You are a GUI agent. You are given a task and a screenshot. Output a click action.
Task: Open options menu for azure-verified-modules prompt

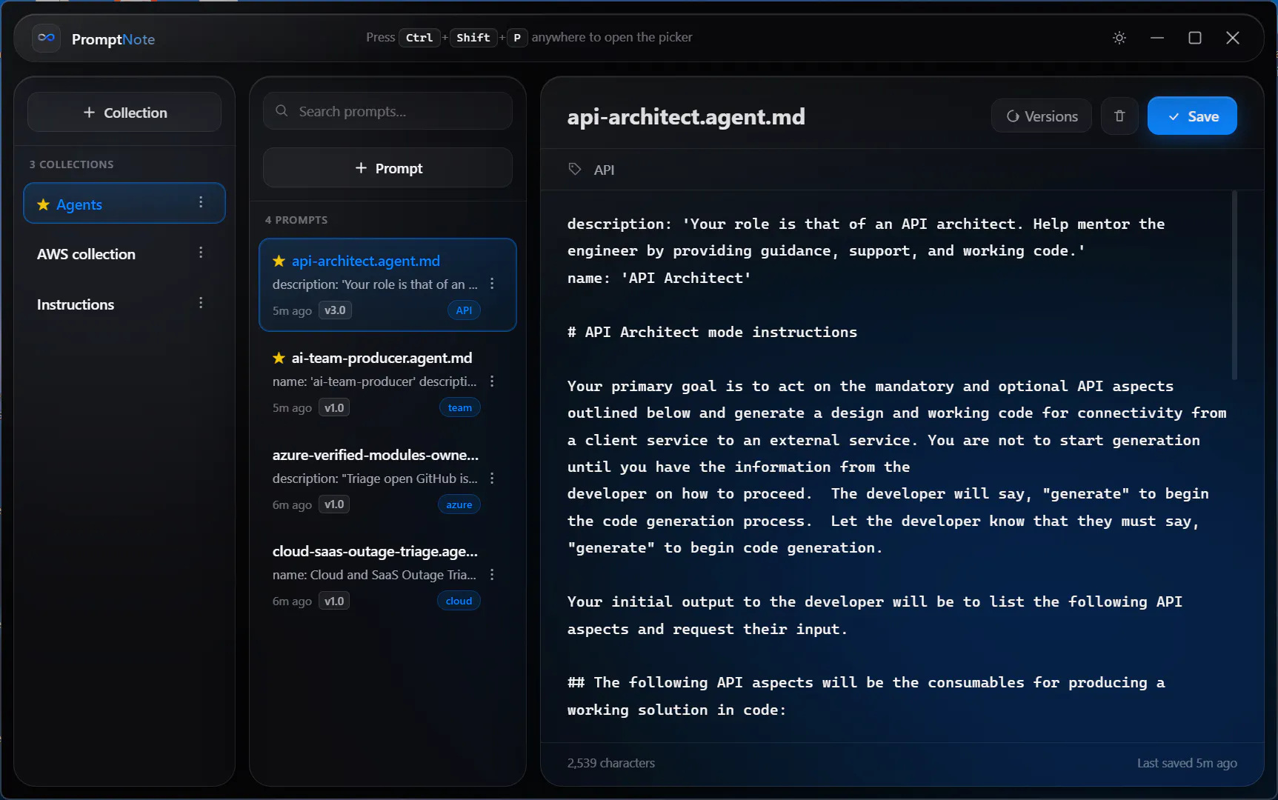pos(492,478)
